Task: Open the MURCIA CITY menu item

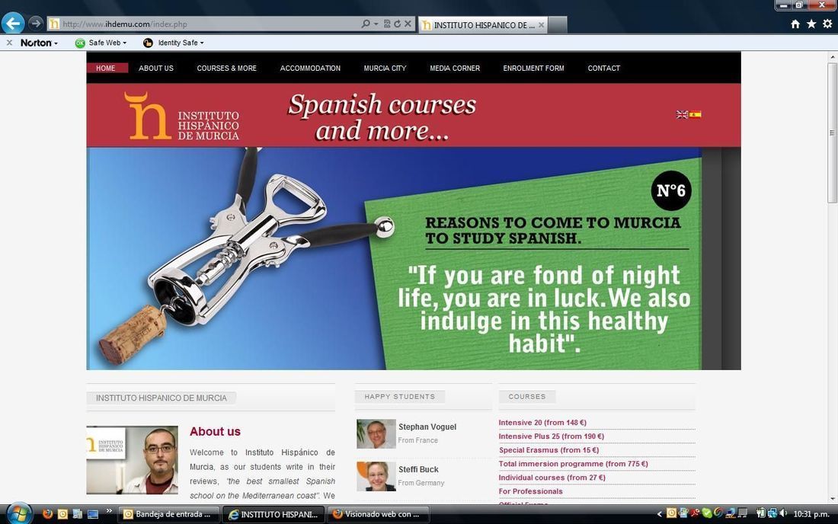Action: (385, 69)
